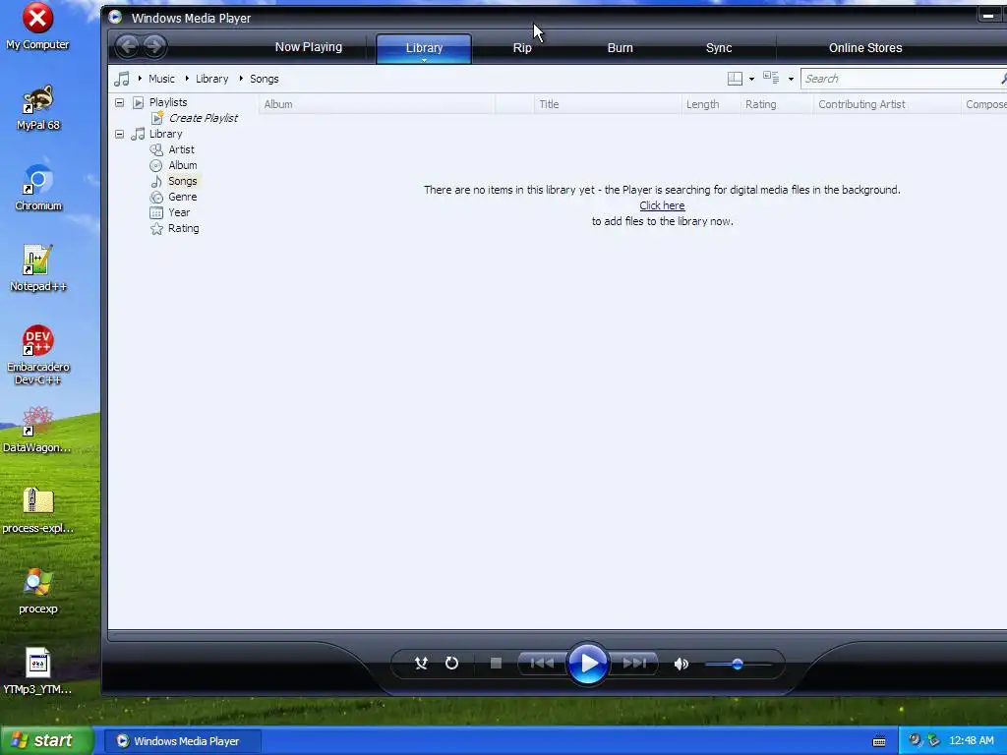Click the 'Click here' add files link
1007x755 pixels.
click(662, 205)
